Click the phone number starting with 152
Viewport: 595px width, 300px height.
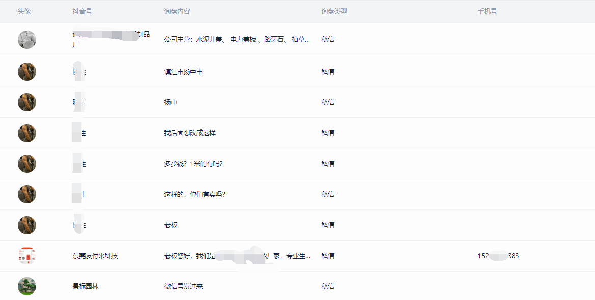click(498, 256)
